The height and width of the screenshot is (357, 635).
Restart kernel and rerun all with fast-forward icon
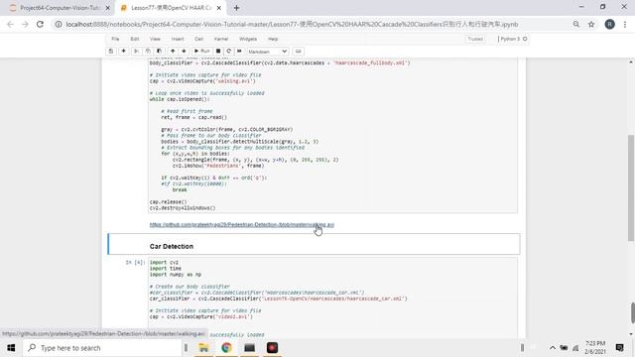click(239, 51)
